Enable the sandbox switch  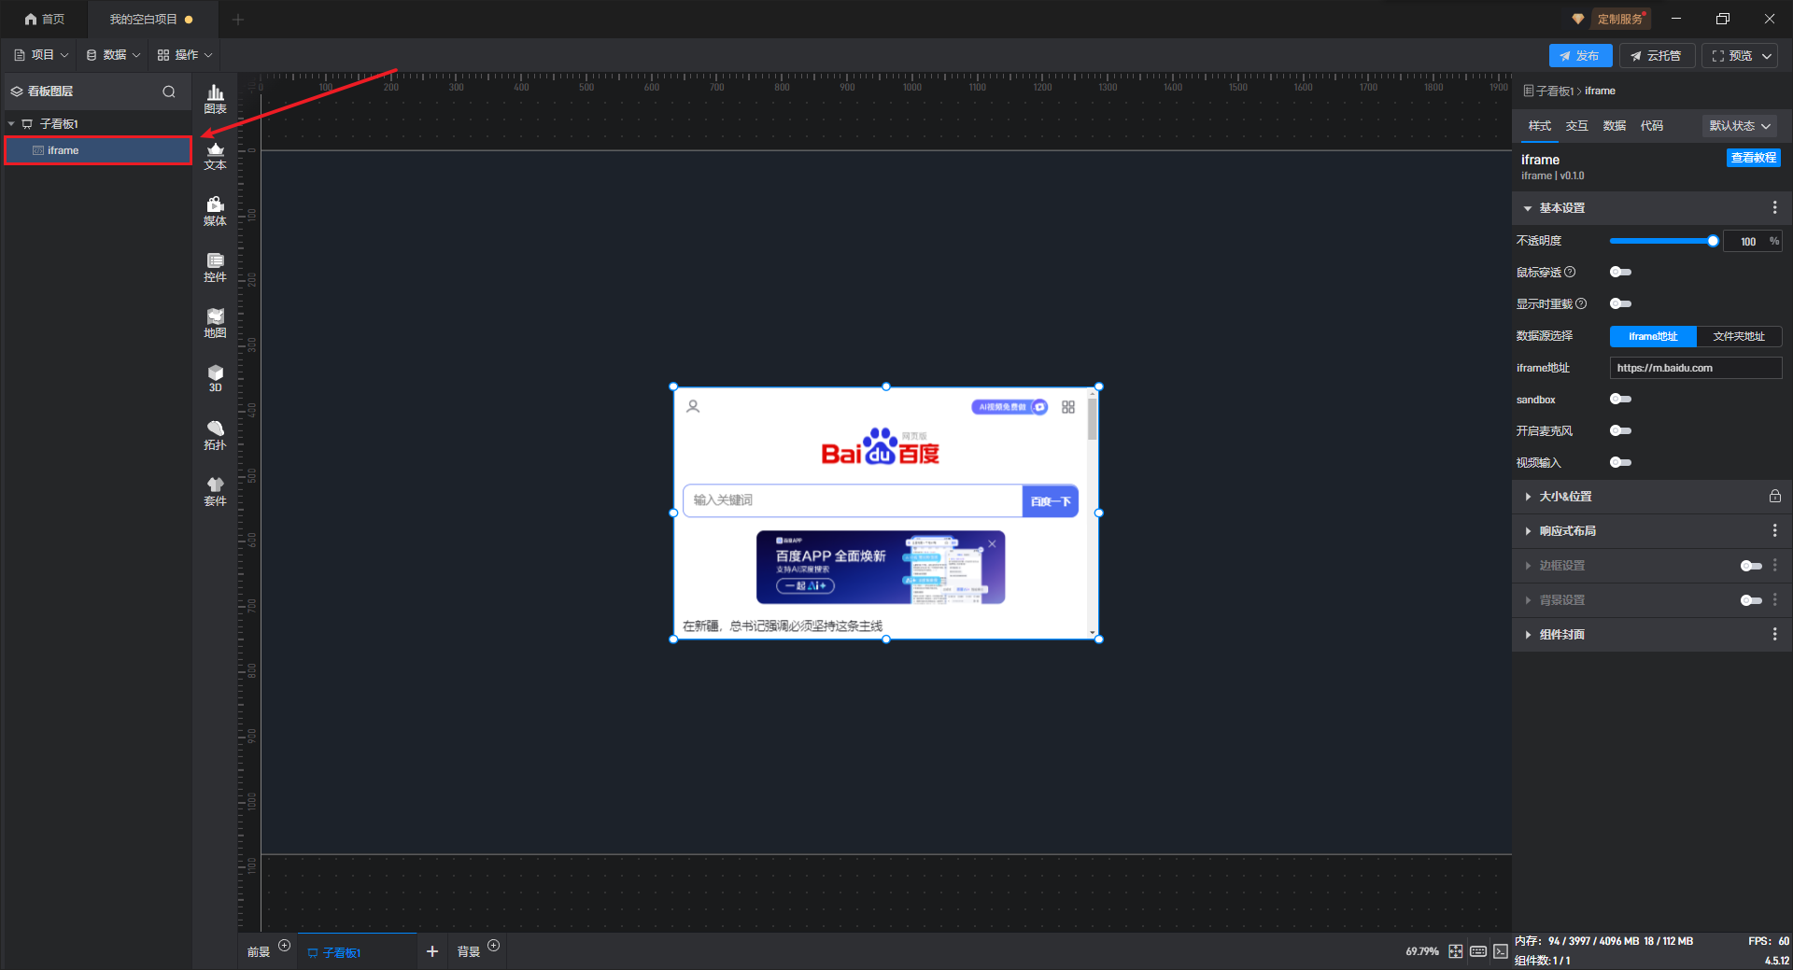1620,400
